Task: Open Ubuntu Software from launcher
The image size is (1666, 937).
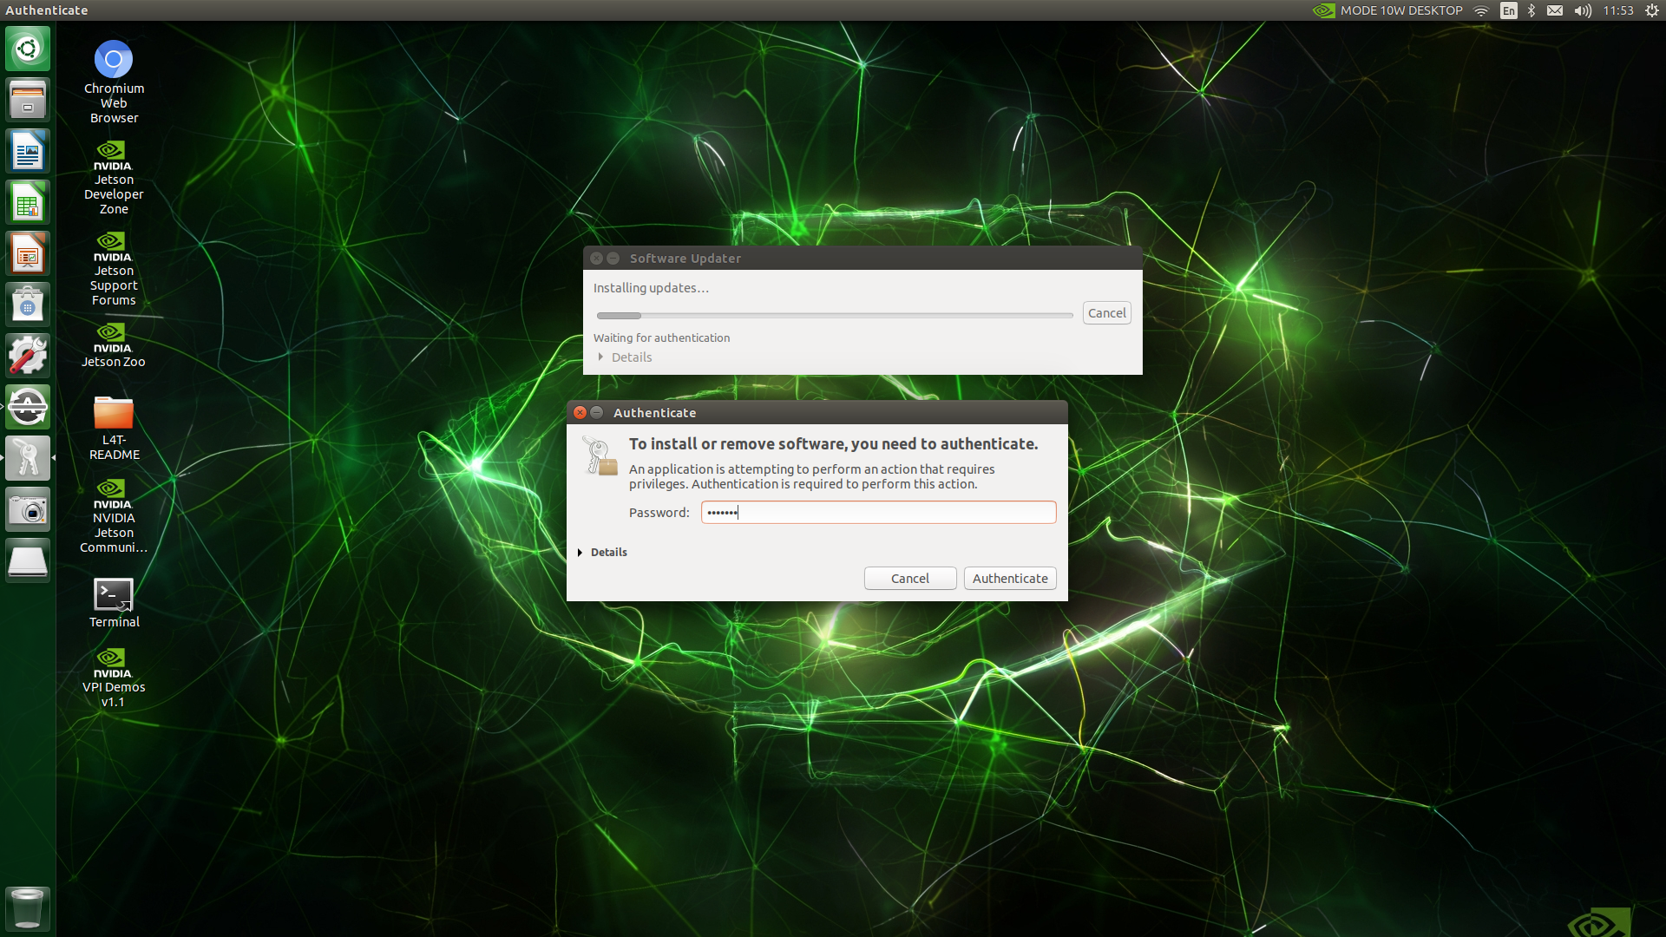Action: [x=28, y=305]
